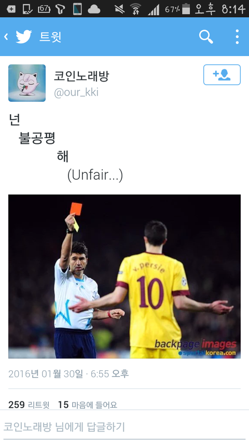The height and width of the screenshot is (443, 249).
Task: Tap the 트윗 header title
Action: 50,37
